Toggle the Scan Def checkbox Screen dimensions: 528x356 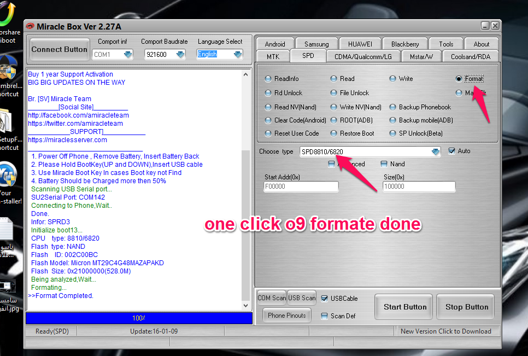(324, 316)
